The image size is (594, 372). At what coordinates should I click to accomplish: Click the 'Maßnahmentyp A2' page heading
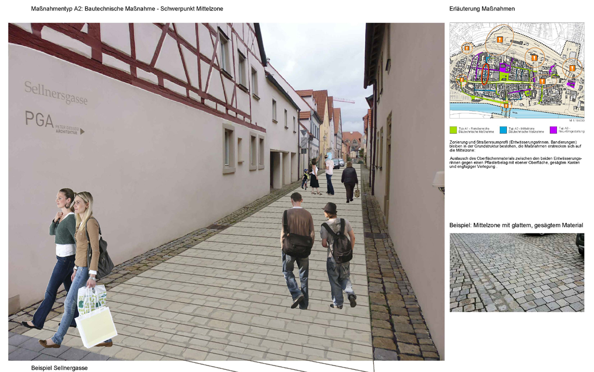click(127, 9)
